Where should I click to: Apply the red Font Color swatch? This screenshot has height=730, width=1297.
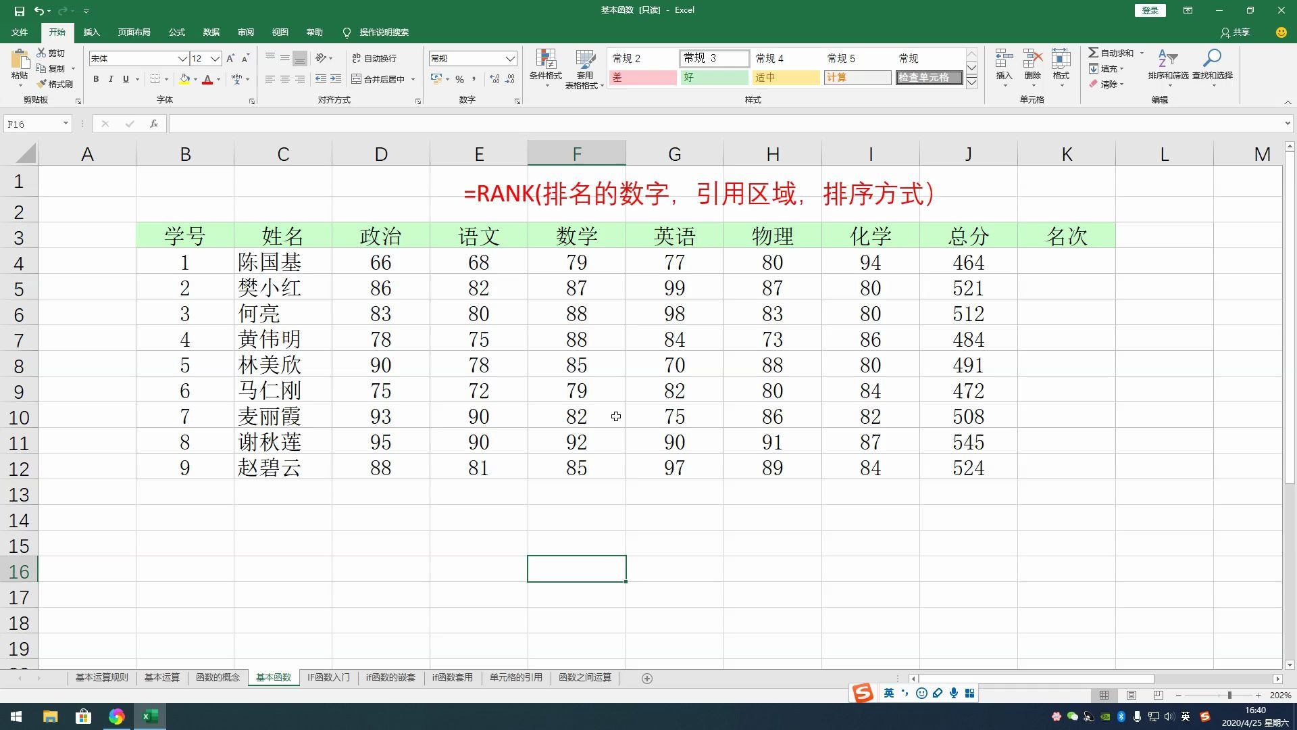[x=207, y=79]
